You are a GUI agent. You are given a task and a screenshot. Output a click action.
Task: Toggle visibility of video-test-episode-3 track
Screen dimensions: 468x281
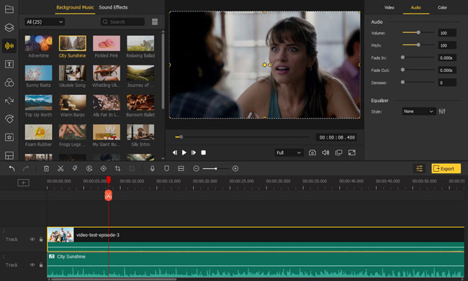click(x=32, y=239)
